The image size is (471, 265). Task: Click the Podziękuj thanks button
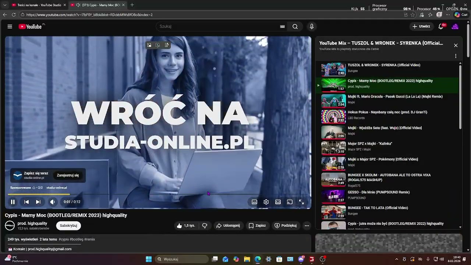click(286, 226)
